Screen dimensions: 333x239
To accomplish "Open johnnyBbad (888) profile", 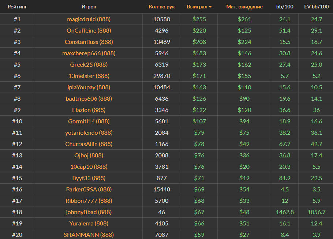I will tap(89, 212).
